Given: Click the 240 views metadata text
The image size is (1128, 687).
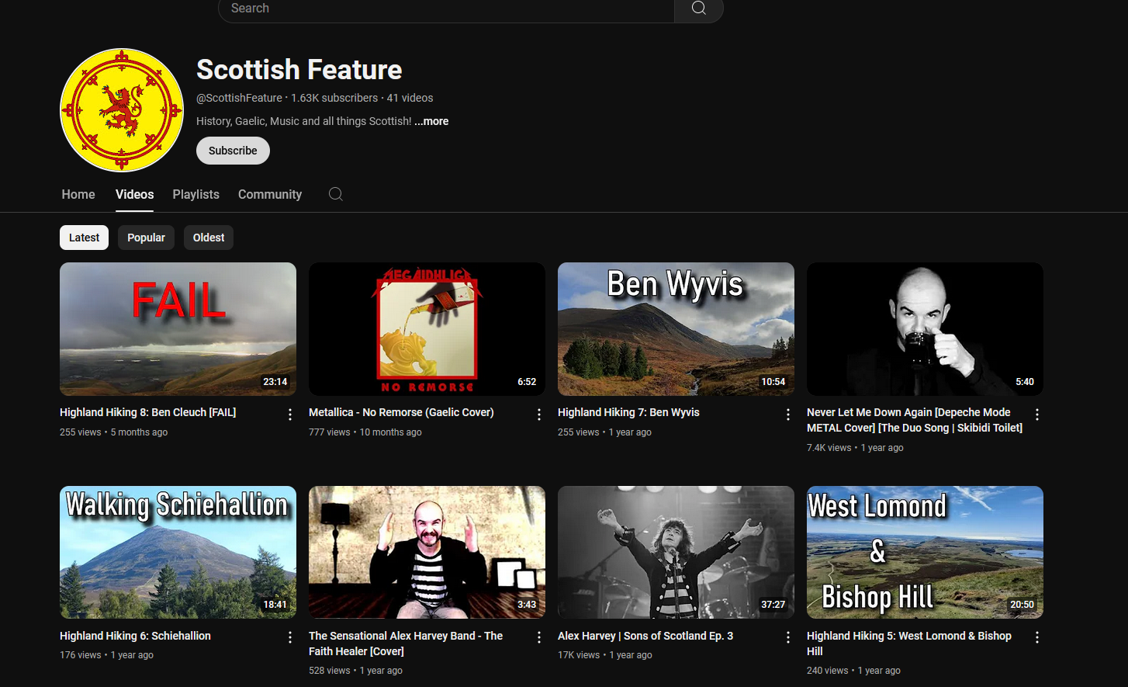Looking at the screenshot, I should click(x=828, y=671).
